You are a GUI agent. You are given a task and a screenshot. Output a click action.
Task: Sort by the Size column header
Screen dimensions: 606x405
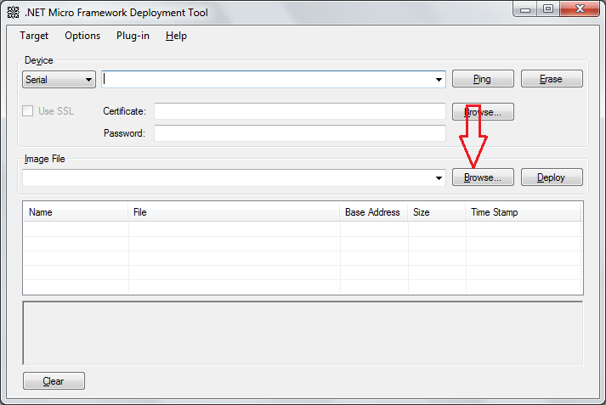(437, 212)
